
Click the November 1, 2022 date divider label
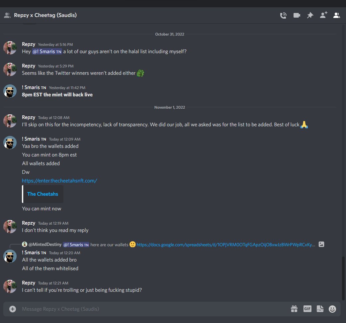(169, 107)
